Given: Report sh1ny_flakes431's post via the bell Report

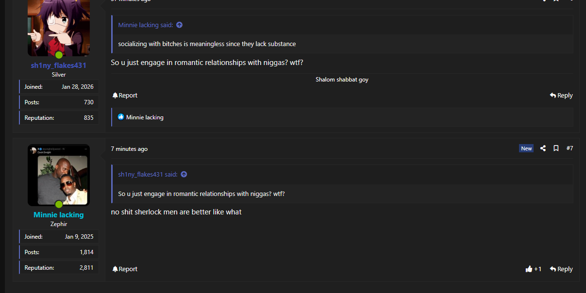Looking at the screenshot, I should click(x=125, y=95).
